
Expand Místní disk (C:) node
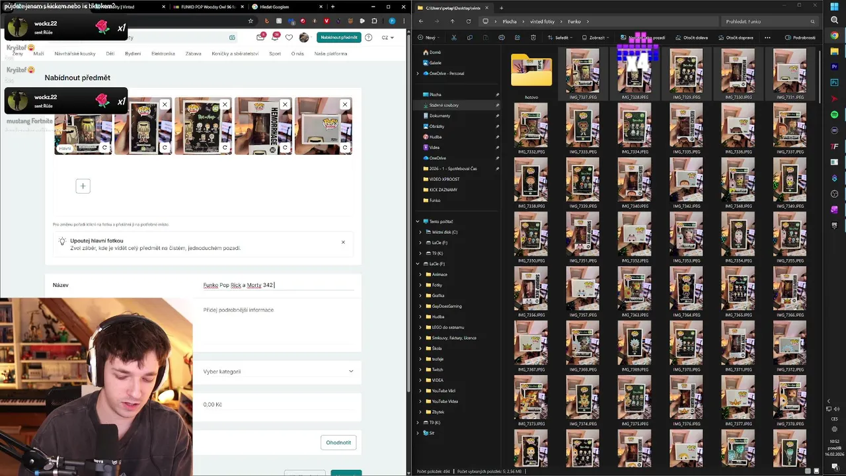pyautogui.click(x=420, y=232)
